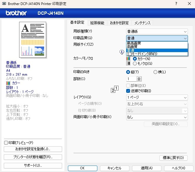This screenshot has width=195, height=172.
Task: Close the print settings dialog
Action: (189, 4)
